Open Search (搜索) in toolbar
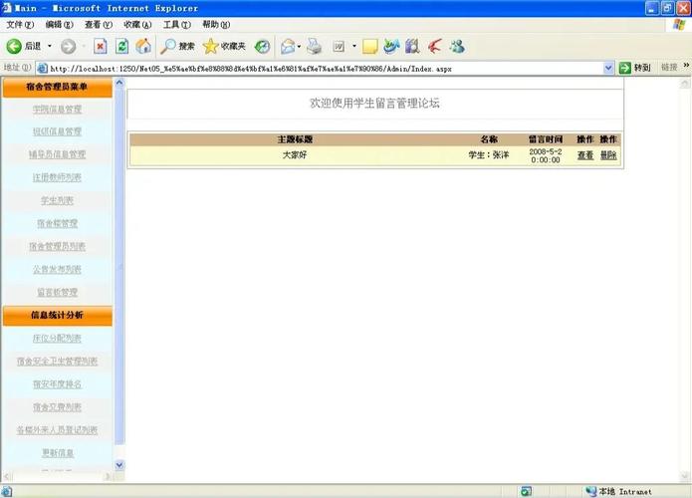 point(178,46)
